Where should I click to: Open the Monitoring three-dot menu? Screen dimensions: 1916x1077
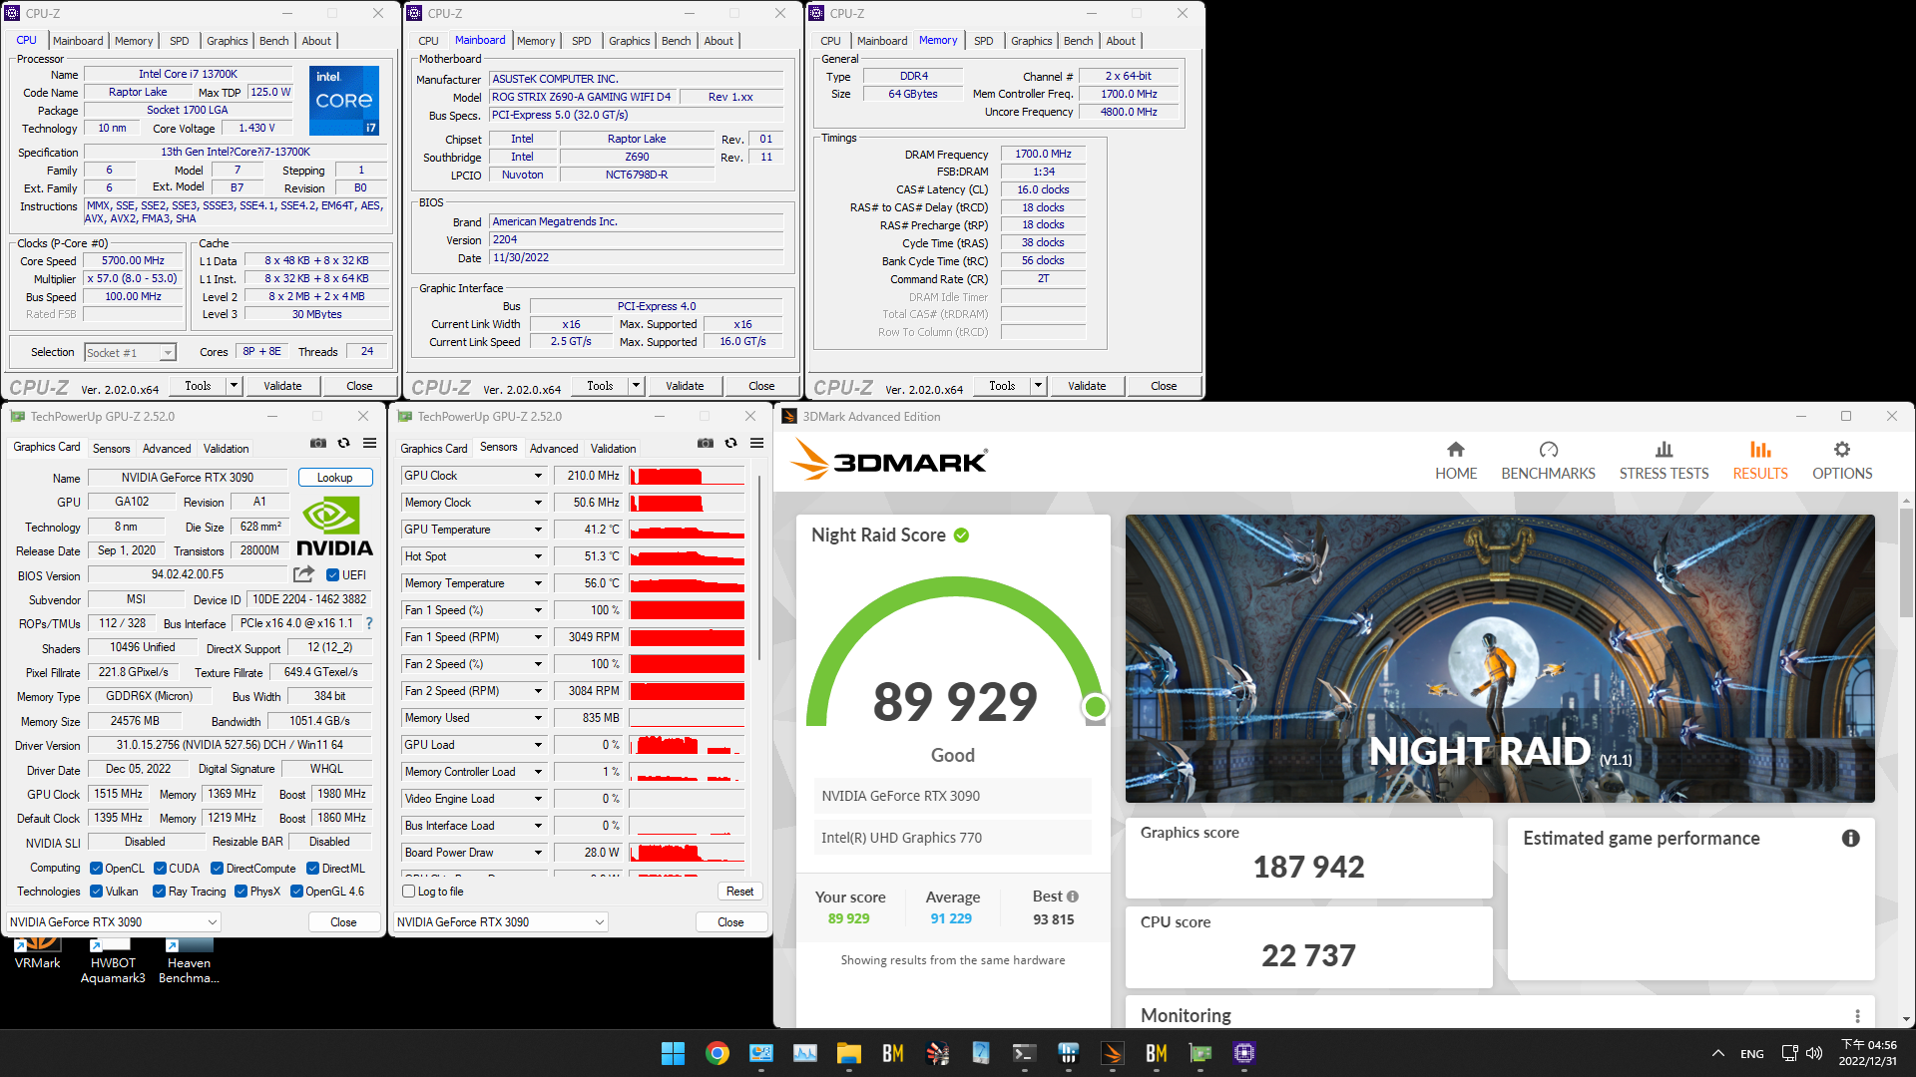coord(1857,1016)
